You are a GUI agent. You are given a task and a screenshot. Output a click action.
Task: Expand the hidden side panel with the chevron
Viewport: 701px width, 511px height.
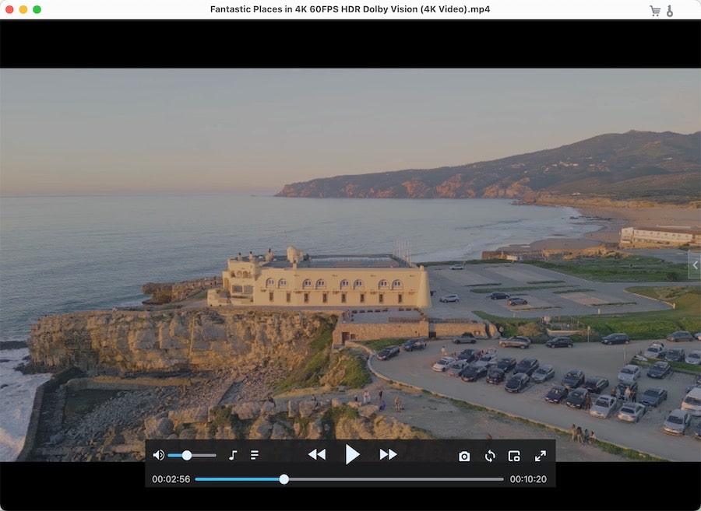click(x=695, y=265)
